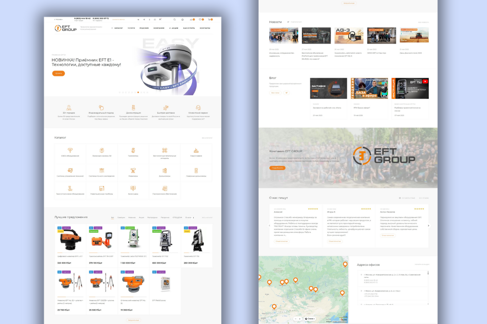This screenshot has height=324, width=487.
Task: Open the АКЦИИ menu item
Action: [174, 28]
